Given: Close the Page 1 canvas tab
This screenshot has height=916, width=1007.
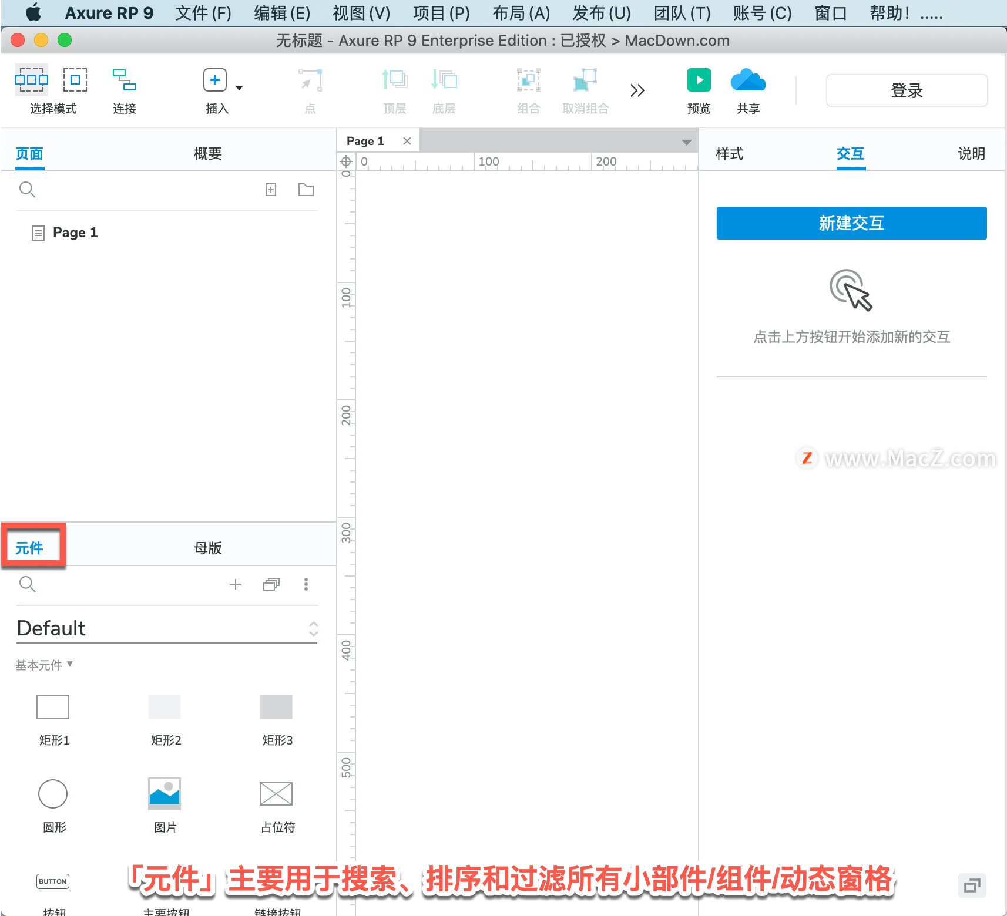Looking at the screenshot, I should [407, 141].
